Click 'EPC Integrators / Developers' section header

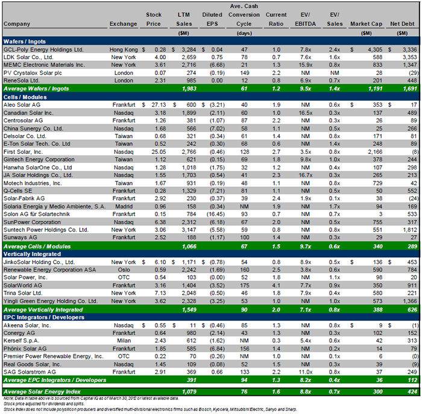click(44, 318)
